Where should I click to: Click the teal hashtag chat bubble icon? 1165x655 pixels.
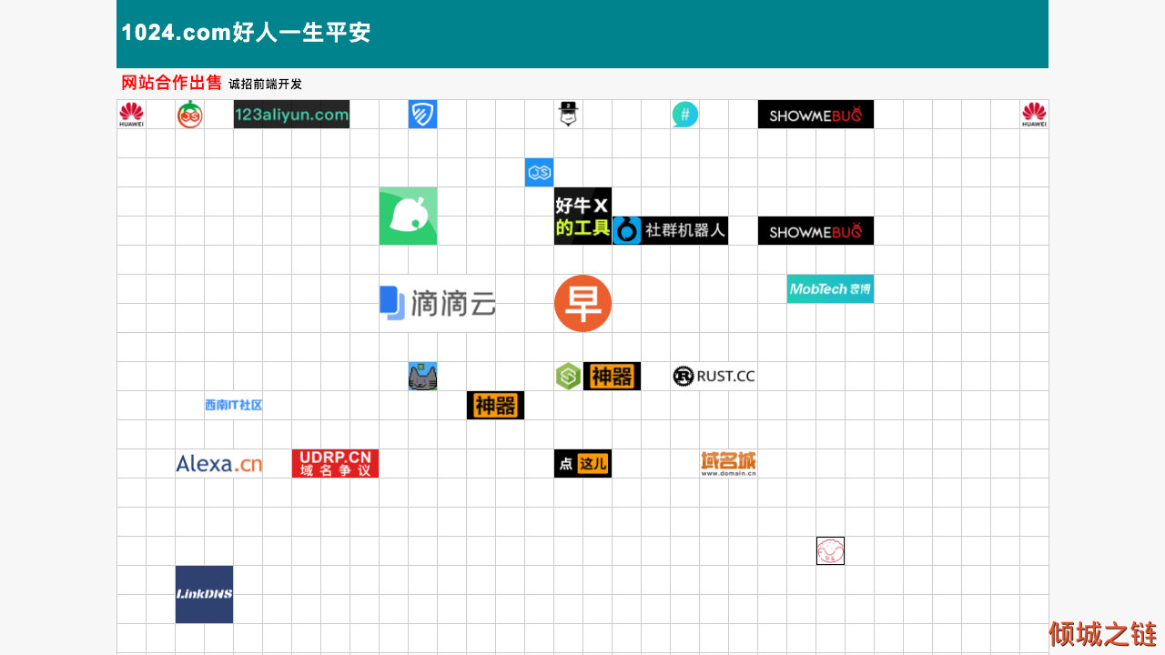(x=684, y=115)
